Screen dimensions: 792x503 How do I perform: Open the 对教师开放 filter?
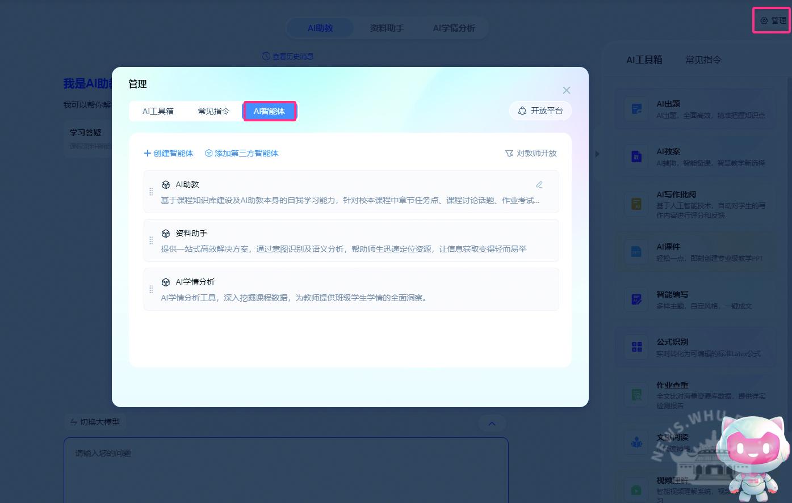(x=531, y=153)
